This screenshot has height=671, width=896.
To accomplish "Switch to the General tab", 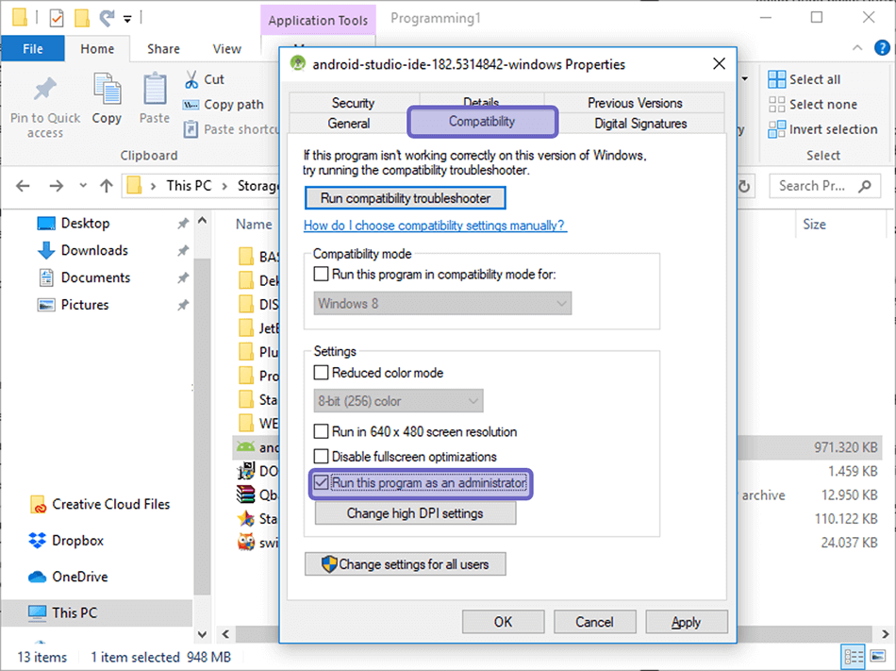I will pyautogui.click(x=349, y=124).
